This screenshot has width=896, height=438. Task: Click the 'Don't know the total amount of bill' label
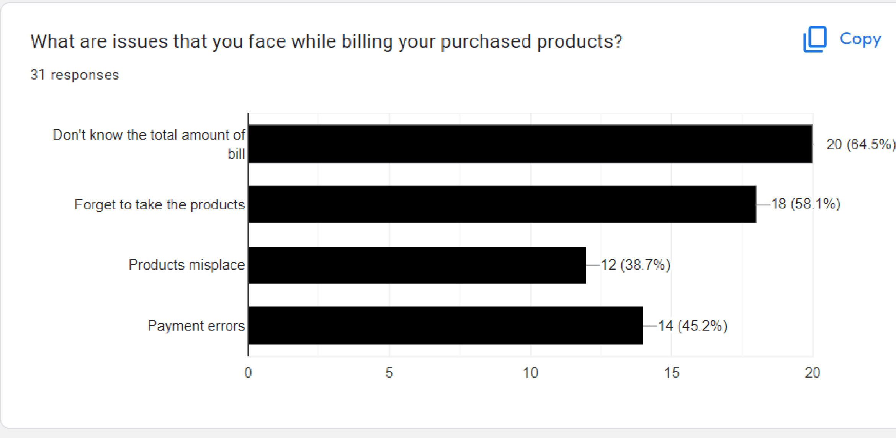tap(149, 144)
